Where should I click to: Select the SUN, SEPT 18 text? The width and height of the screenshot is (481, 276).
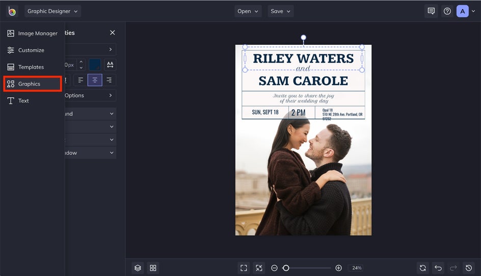[x=265, y=112]
